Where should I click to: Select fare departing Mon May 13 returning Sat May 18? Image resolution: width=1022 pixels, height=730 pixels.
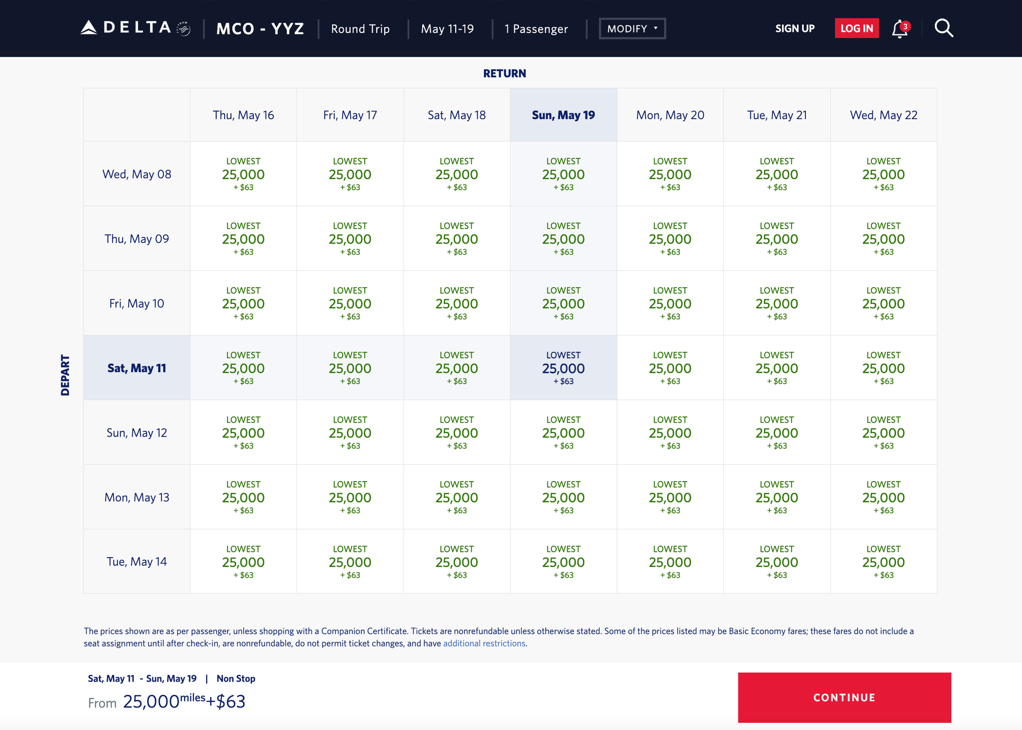[457, 496]
